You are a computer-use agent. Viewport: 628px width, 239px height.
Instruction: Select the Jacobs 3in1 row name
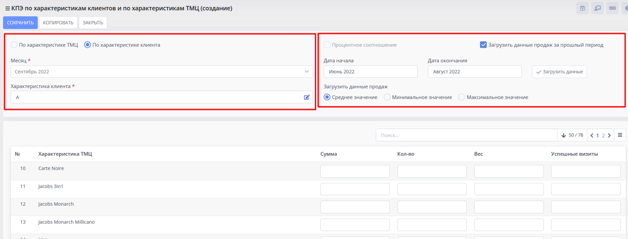click(51, 186)
